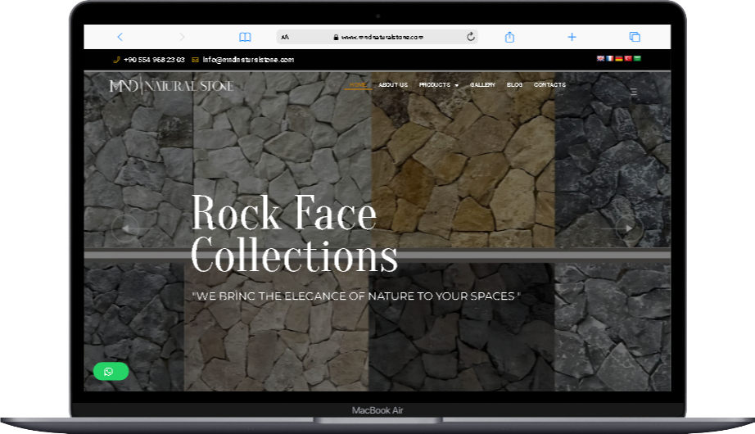The height and width of the screenshot is (434, 755).
Task: Select the HOME menu item
Action: click(358, 85)
